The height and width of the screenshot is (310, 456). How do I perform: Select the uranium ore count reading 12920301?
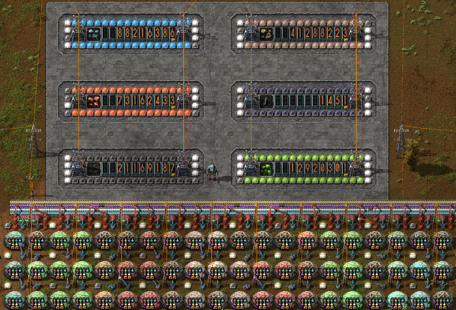(319, 169)
